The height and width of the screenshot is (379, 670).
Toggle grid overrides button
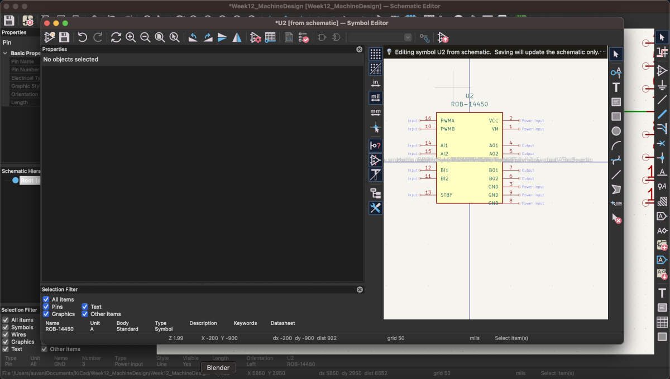[375, 69]
